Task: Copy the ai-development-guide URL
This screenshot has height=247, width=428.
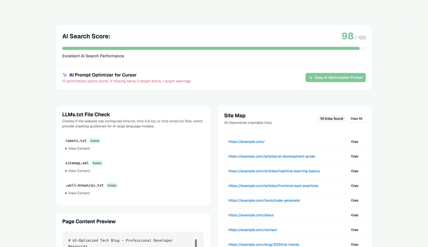Action: [355, 156]
